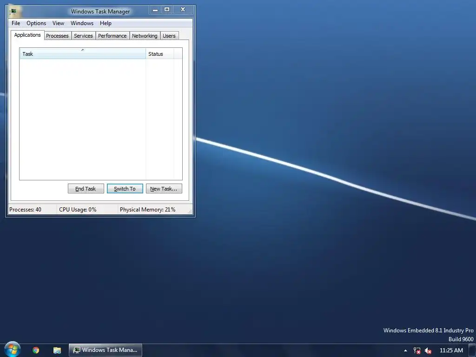Open the Options menu
476x357 pixels.
[36, 23]
